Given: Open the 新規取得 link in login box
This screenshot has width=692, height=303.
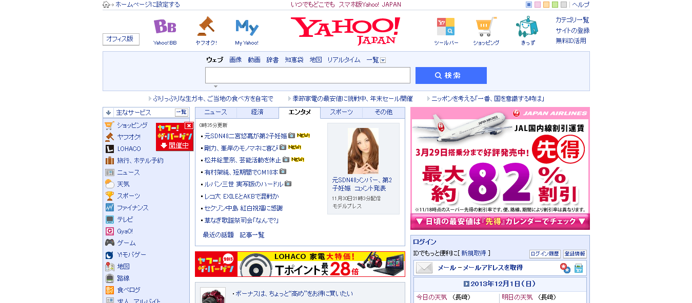Looking at the screenshot, I should (473, 253).
